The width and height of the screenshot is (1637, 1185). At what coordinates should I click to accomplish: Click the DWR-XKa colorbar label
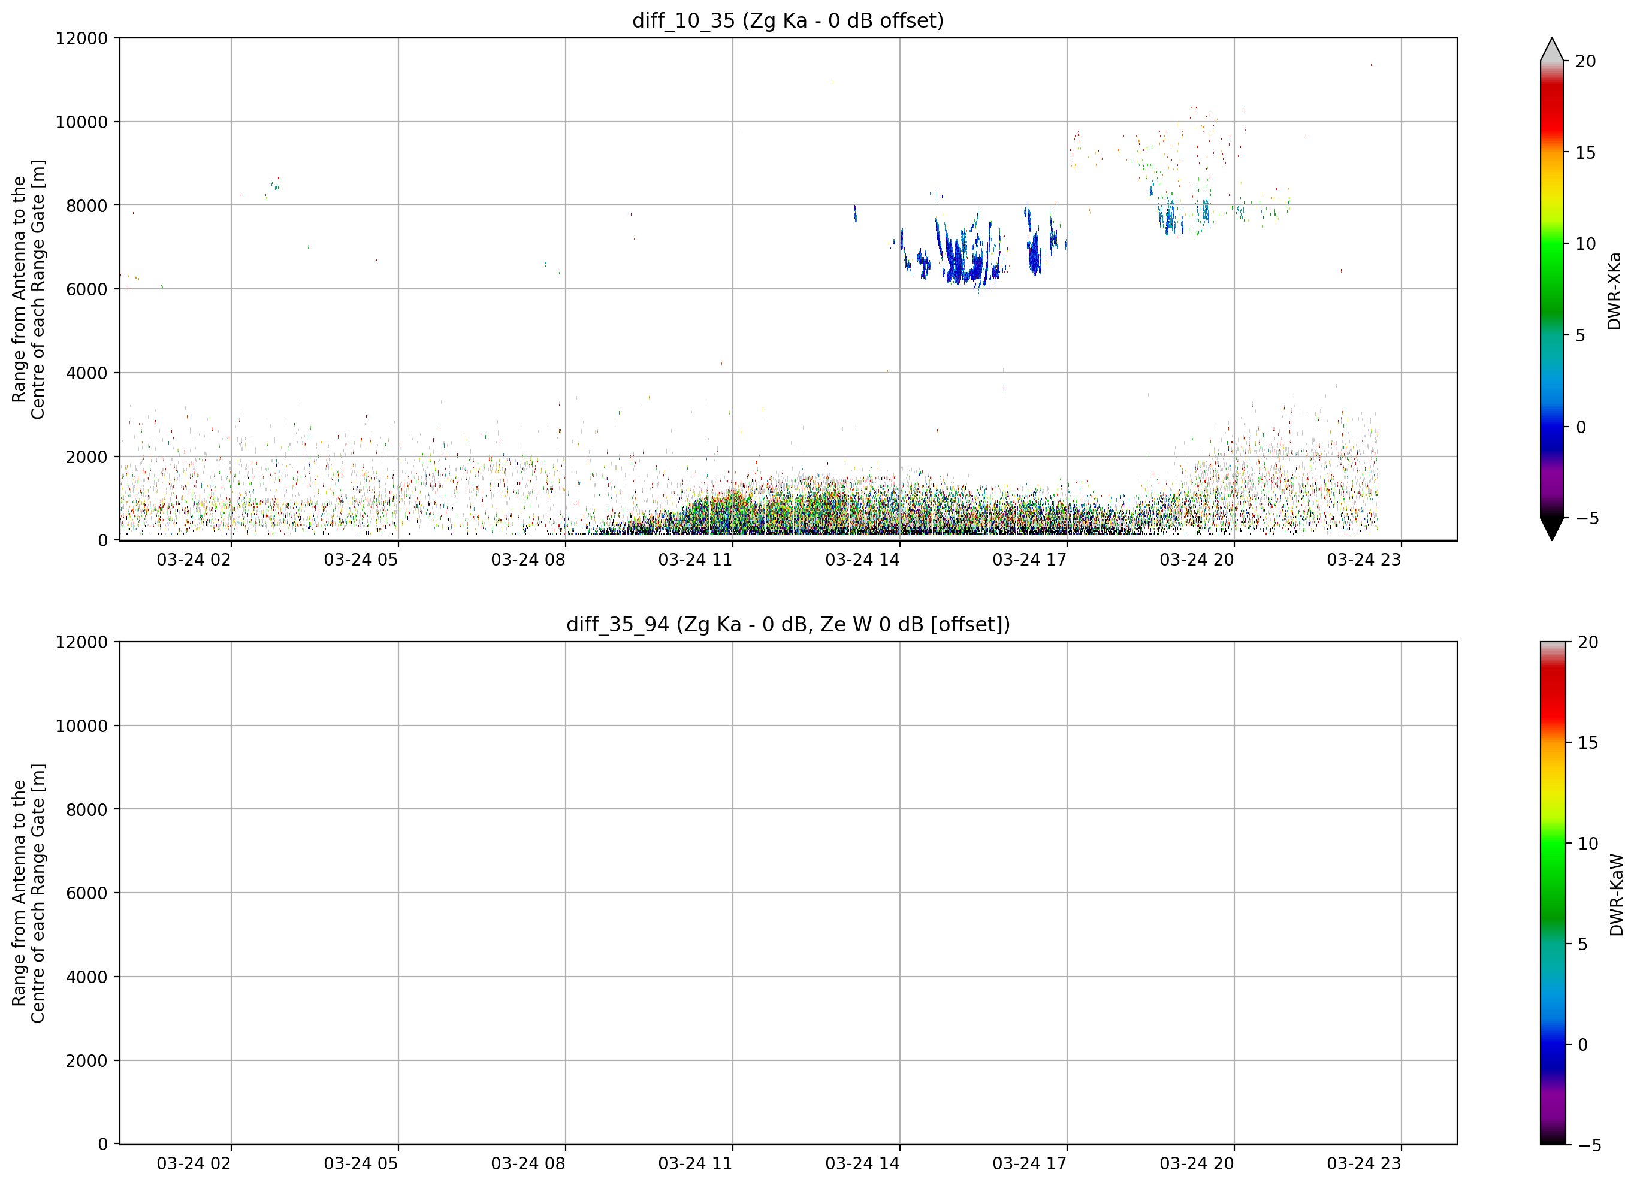coord(1614,291)
